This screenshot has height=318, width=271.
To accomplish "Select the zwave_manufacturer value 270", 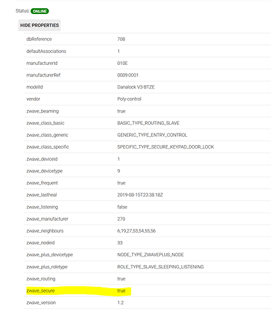I will 121,219.
